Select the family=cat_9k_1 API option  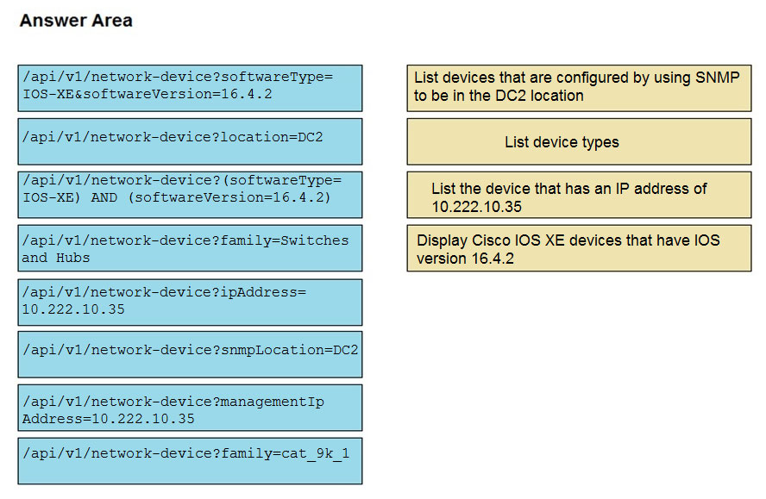pyautogui.click(x=190, y=461)
